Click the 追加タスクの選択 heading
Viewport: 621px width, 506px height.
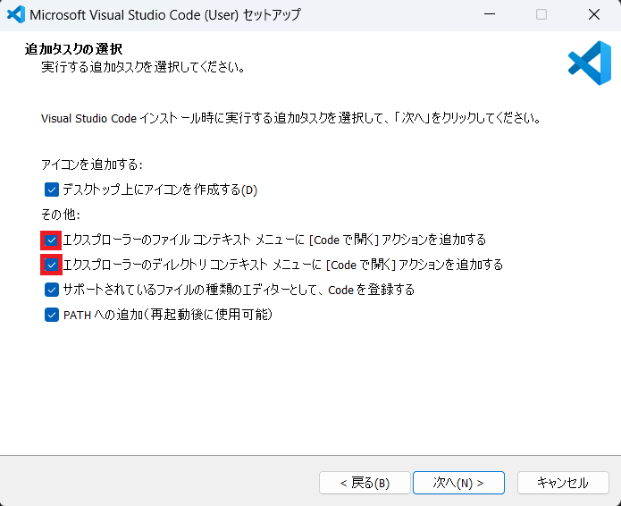coord(73,49)
